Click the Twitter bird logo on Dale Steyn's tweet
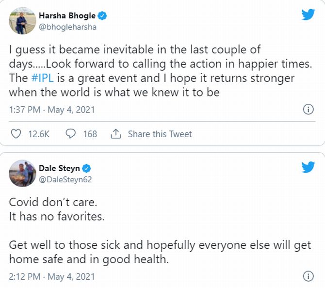Viewport: 325px width, 288px height. click(308, 167)
